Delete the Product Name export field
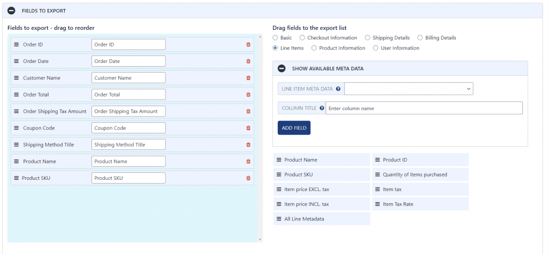Viewport: 548px width, 254px height. pyautogui.click(x=248, y=161)
